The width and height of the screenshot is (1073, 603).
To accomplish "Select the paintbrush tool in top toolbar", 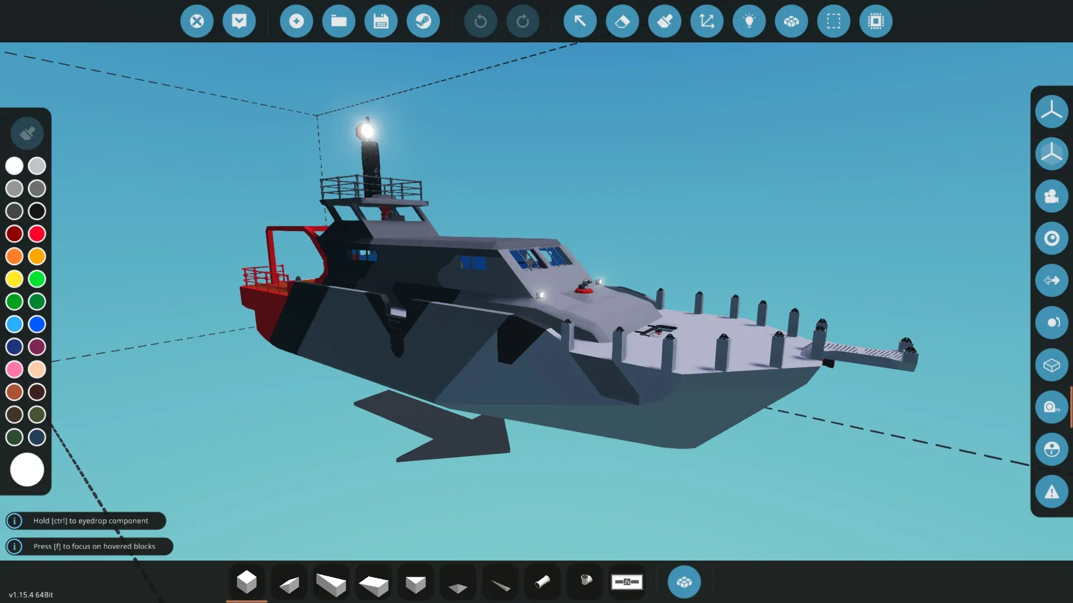I will tap(664, 21).
